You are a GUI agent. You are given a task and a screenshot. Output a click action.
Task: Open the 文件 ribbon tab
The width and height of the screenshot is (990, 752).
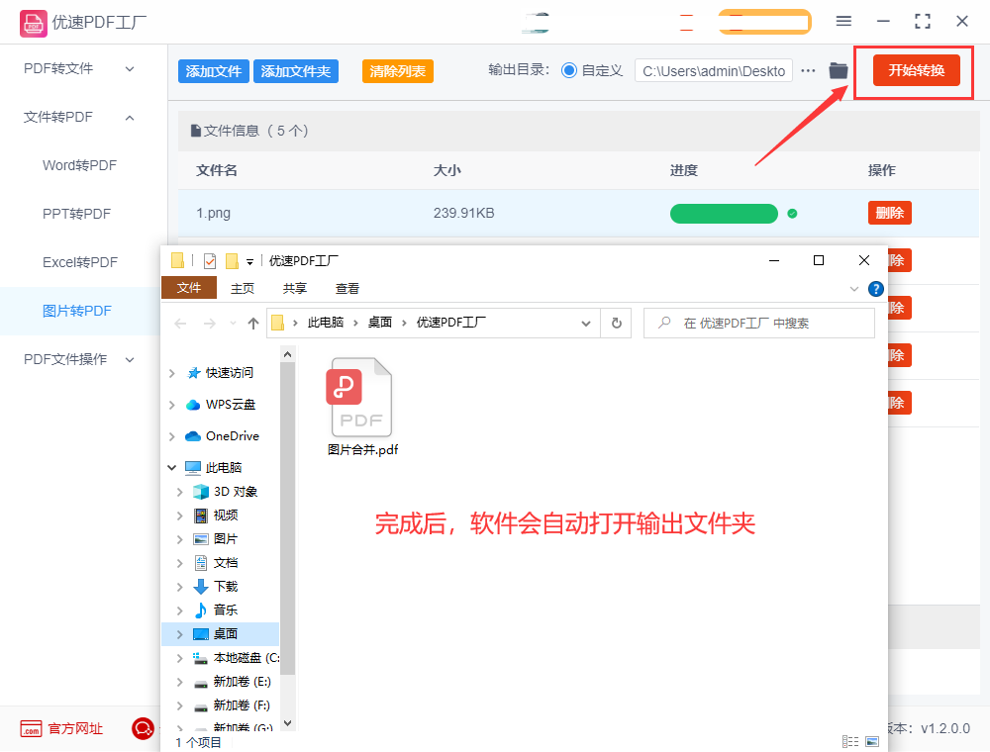(189, 288)
